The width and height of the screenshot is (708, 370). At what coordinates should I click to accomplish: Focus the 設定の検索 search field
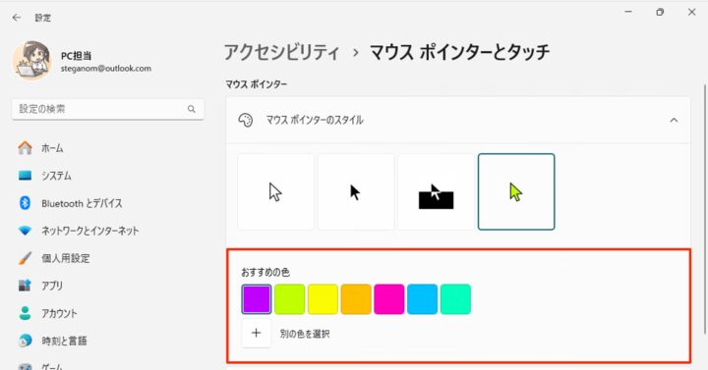107,109
